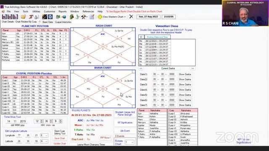This screenshot has height=151, width=269.
Task: Click the Date(1) year field 0000
Action: point(172,74)
